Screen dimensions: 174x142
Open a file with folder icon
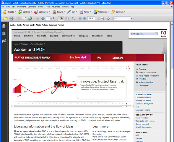click(5, 18)
